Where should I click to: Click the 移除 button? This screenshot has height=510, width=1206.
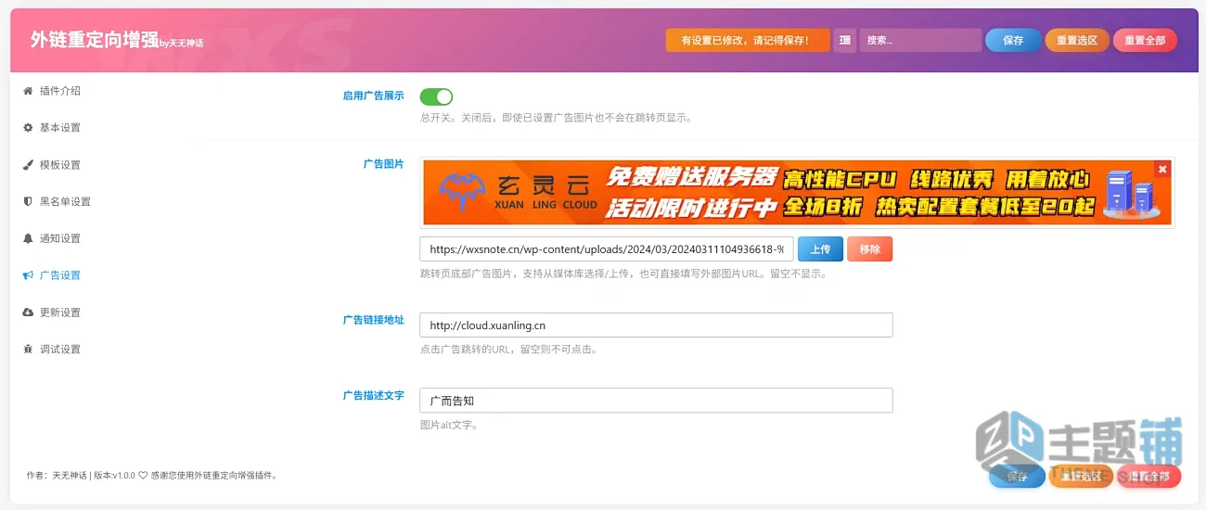[x=869, y=249]
